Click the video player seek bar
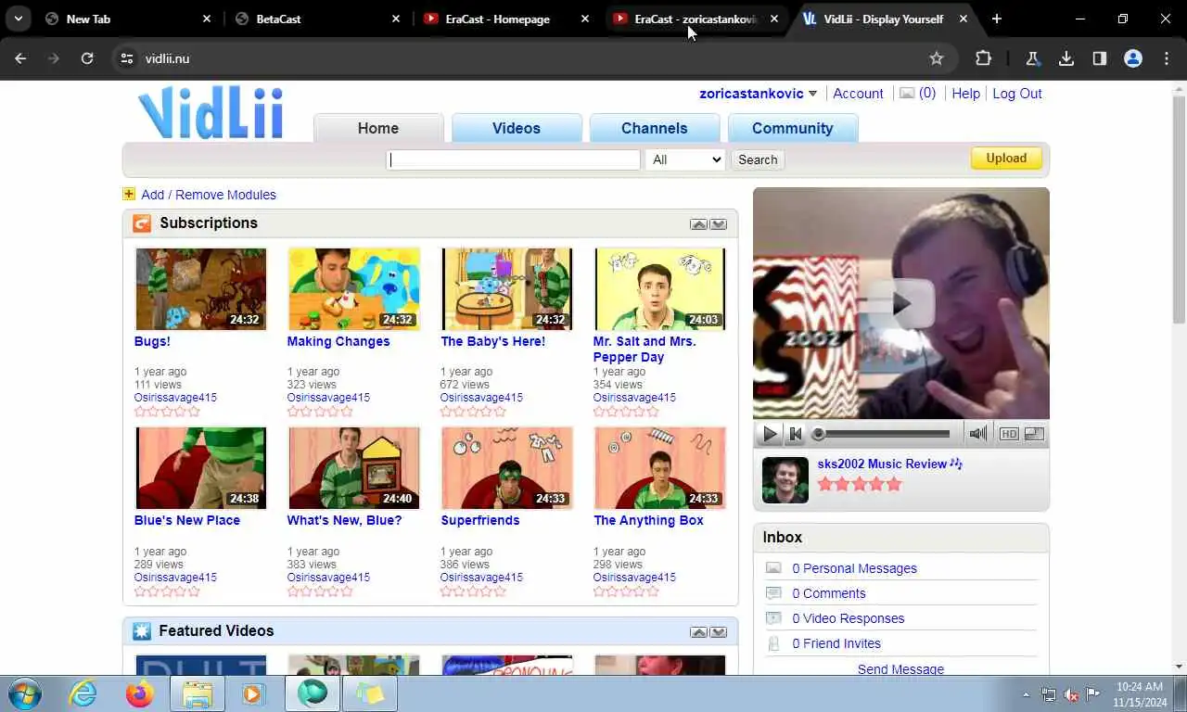 click(x=882, y=434)
